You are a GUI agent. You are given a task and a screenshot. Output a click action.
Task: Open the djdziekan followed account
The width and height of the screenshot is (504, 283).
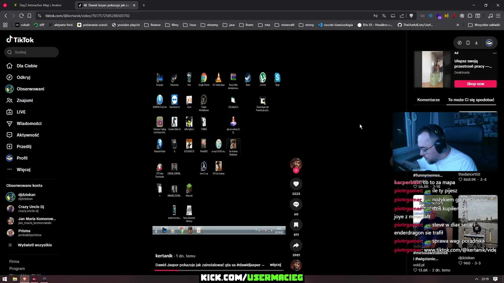[x=27, y=197]
